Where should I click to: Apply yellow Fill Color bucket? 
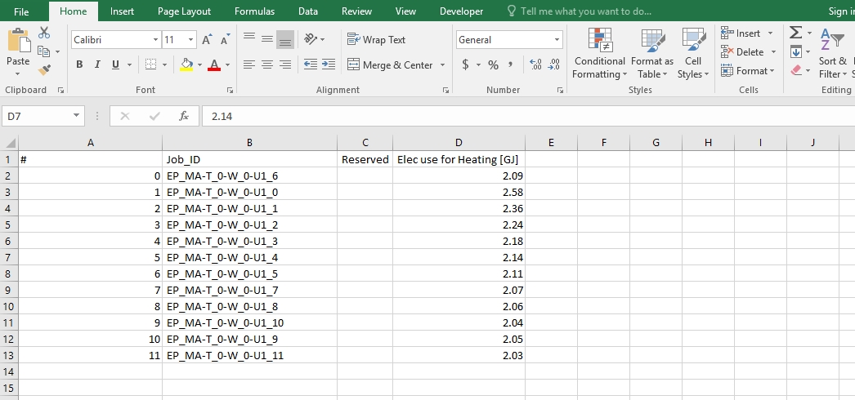click(186, 64)
